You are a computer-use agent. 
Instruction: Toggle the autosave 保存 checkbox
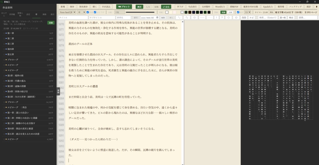tap(238, 12)
